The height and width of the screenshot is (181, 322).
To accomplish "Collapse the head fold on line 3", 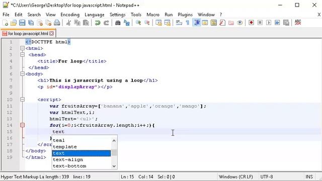I will 22,55.
